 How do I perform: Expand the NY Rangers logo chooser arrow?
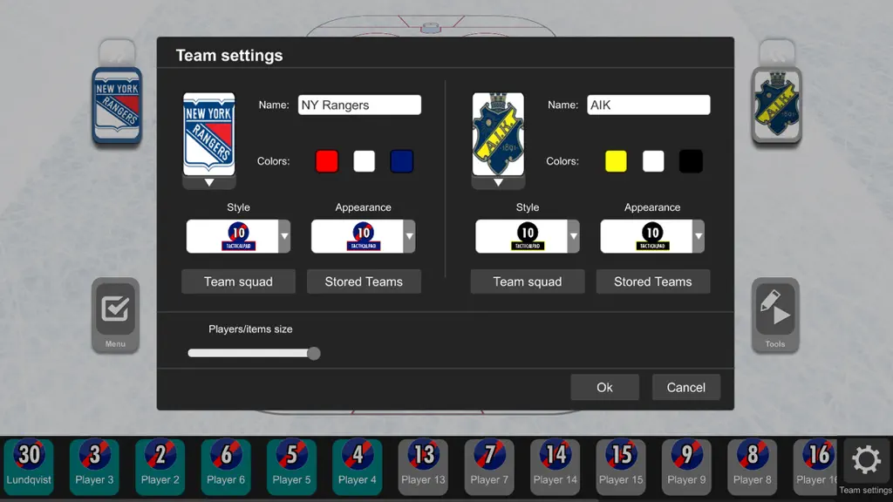point(209,183)
